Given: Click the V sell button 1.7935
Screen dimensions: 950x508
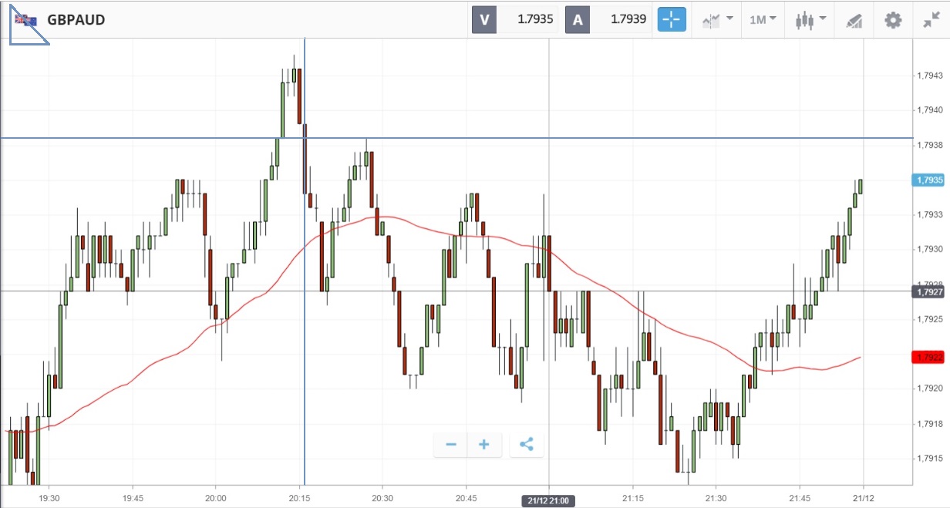Looking at the screenshot, I should tap(516, 19).
